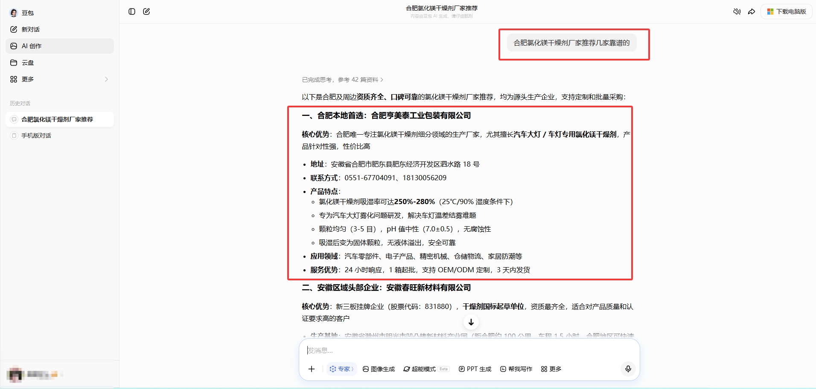Click the line mentioning 250%-280% 吸湿率
Viewport: 816px width, 389px height.
[416, 202]
